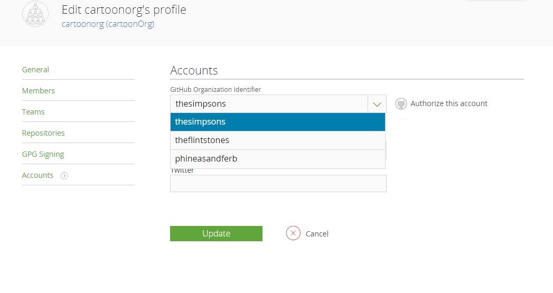Open the Teams section
Viewport: 553px width, 293px height.
coord(33,112)
